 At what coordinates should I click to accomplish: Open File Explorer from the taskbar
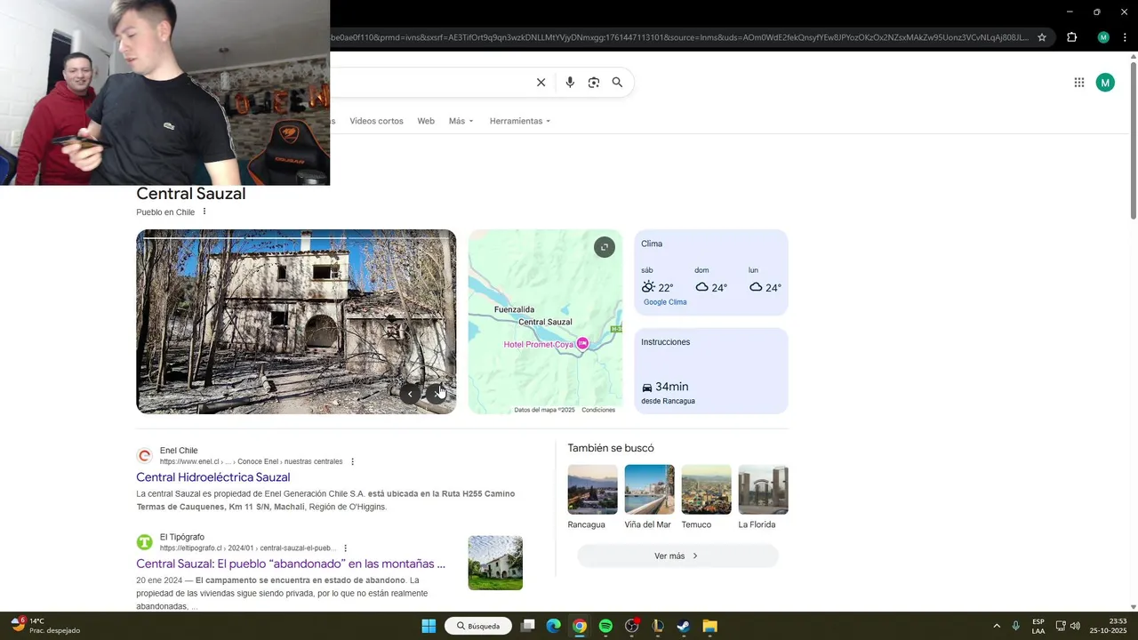click(709, 626)
